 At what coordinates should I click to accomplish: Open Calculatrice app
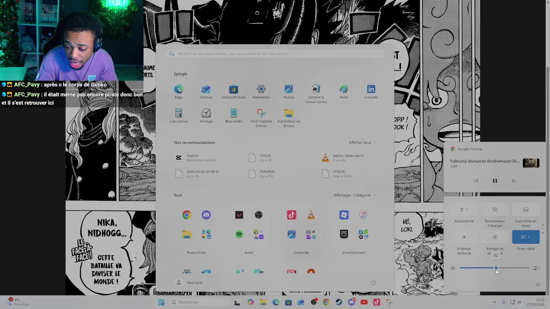coord(179,115)
